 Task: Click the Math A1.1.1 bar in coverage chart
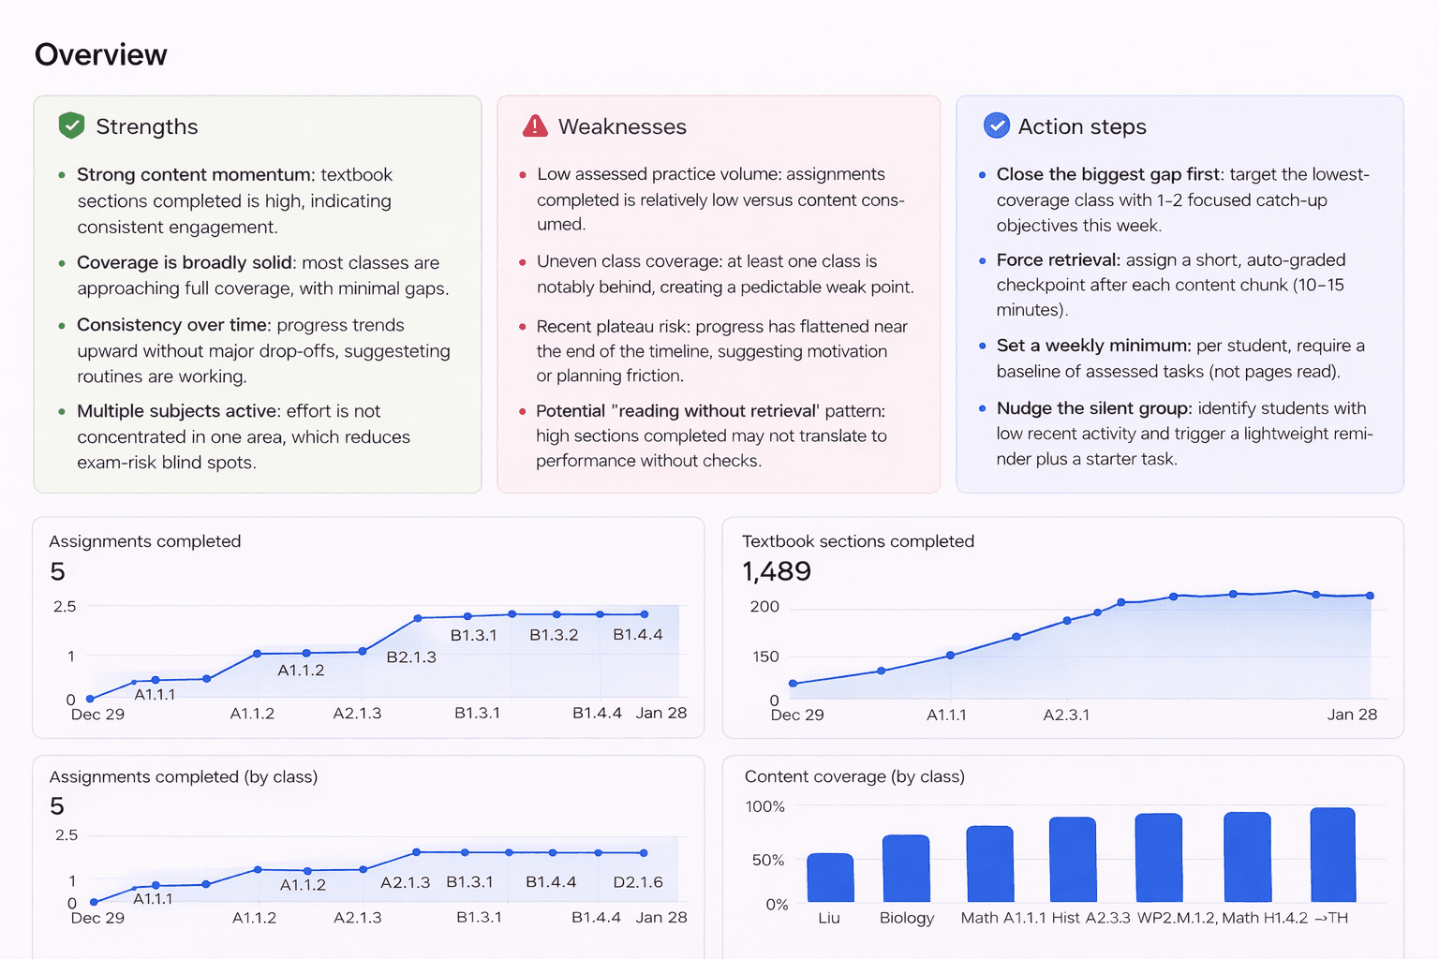click(x=989, y=863)
